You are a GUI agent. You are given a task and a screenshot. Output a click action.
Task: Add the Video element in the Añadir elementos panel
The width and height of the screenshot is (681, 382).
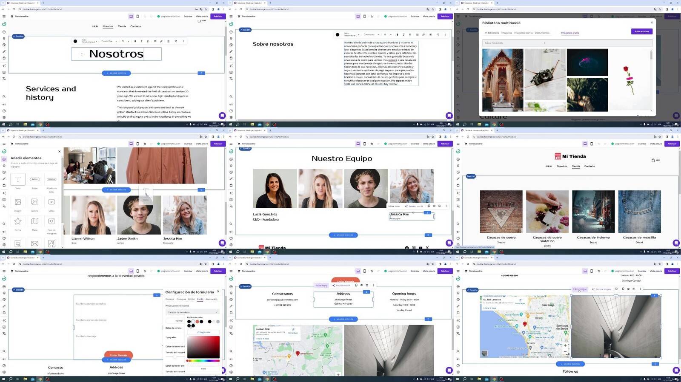click(52, 202)
